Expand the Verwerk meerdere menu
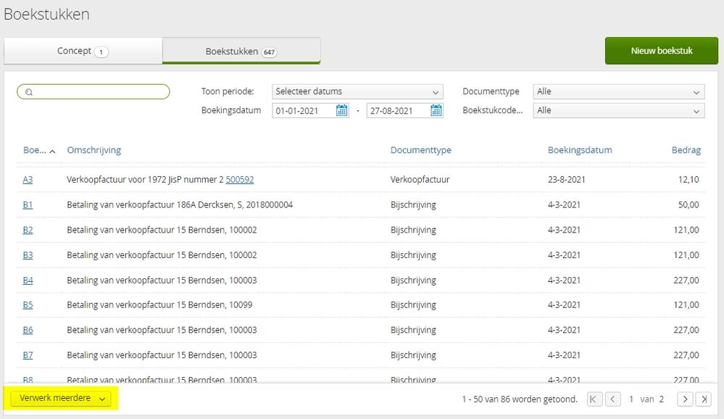 pos(62,399)
